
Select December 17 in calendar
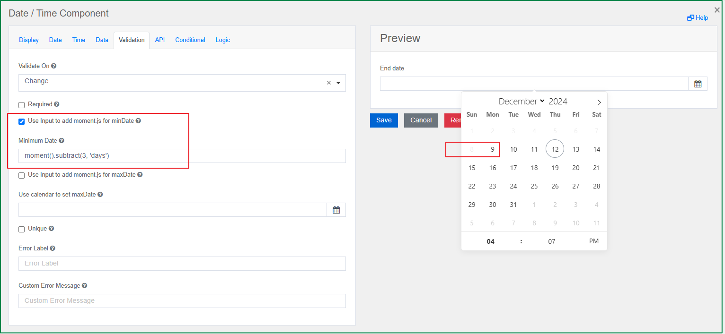tap(513, 168)
